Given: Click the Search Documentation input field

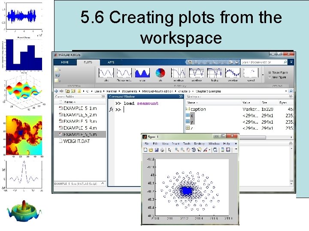Looking at the screenshot, I should tap(262, 62).
